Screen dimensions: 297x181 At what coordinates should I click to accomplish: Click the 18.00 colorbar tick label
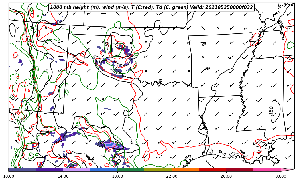tap(117, 176)
